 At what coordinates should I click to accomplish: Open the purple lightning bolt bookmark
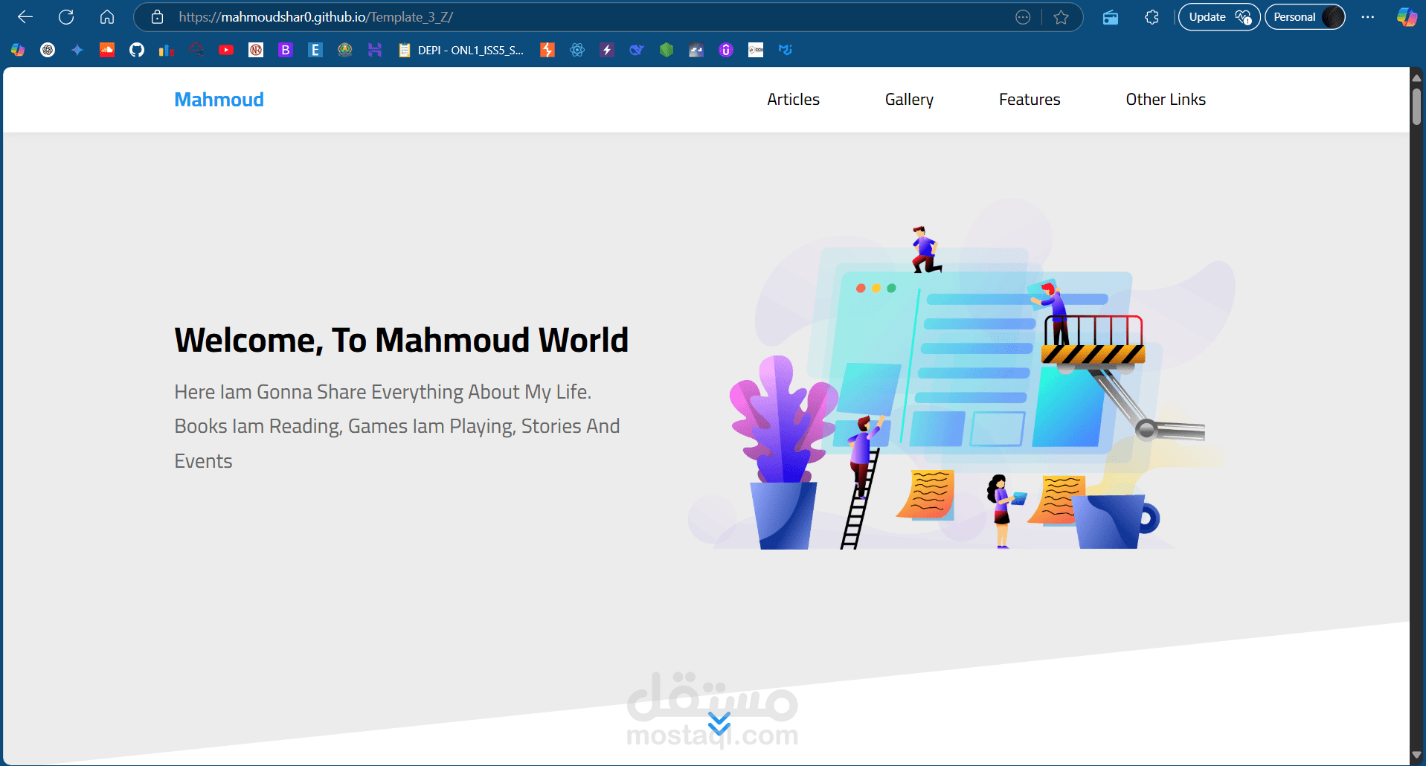(x=607, y=50)
